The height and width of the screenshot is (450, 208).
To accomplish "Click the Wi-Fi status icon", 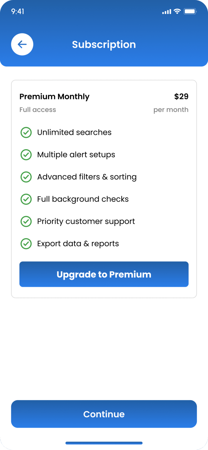I will coord(177,11).
